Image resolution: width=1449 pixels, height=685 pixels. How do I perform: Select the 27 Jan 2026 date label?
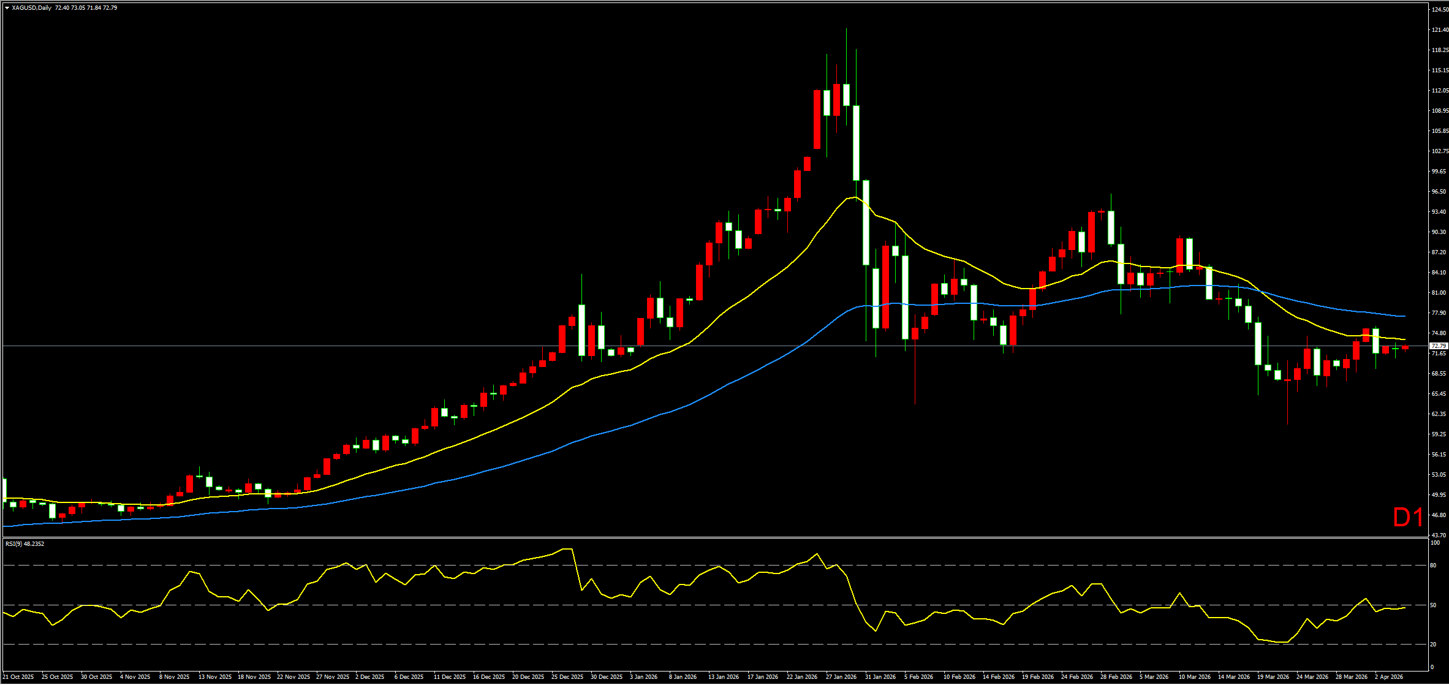coord(841,677)
